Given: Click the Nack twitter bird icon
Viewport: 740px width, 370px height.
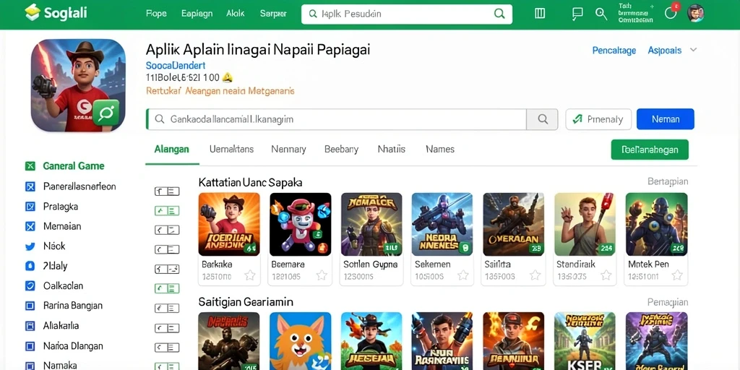Looking at the screenshot, I should coord(30,246).
